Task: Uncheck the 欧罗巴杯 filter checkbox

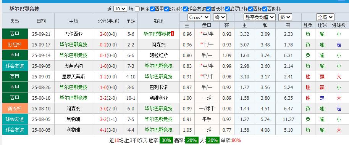Action: [227, 9]
